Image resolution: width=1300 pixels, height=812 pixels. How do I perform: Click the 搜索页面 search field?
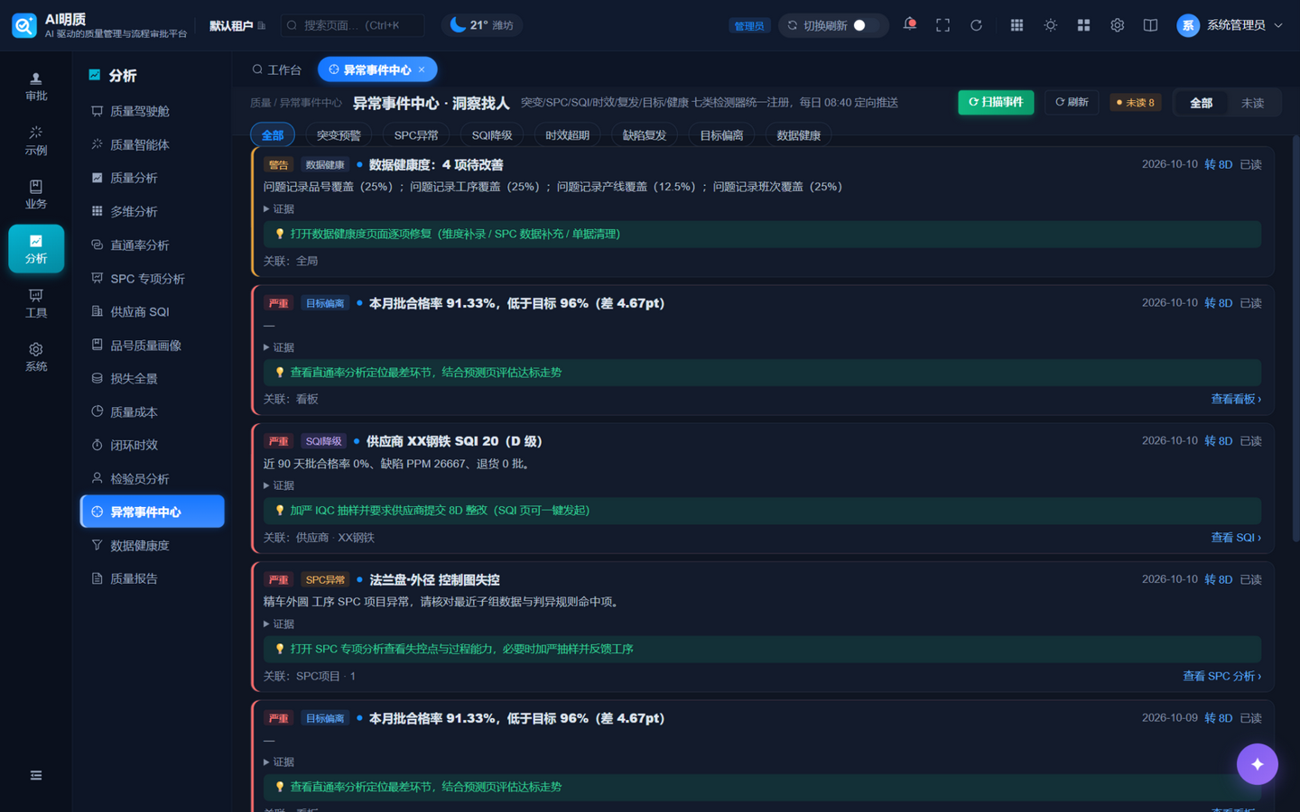(352, 25)
